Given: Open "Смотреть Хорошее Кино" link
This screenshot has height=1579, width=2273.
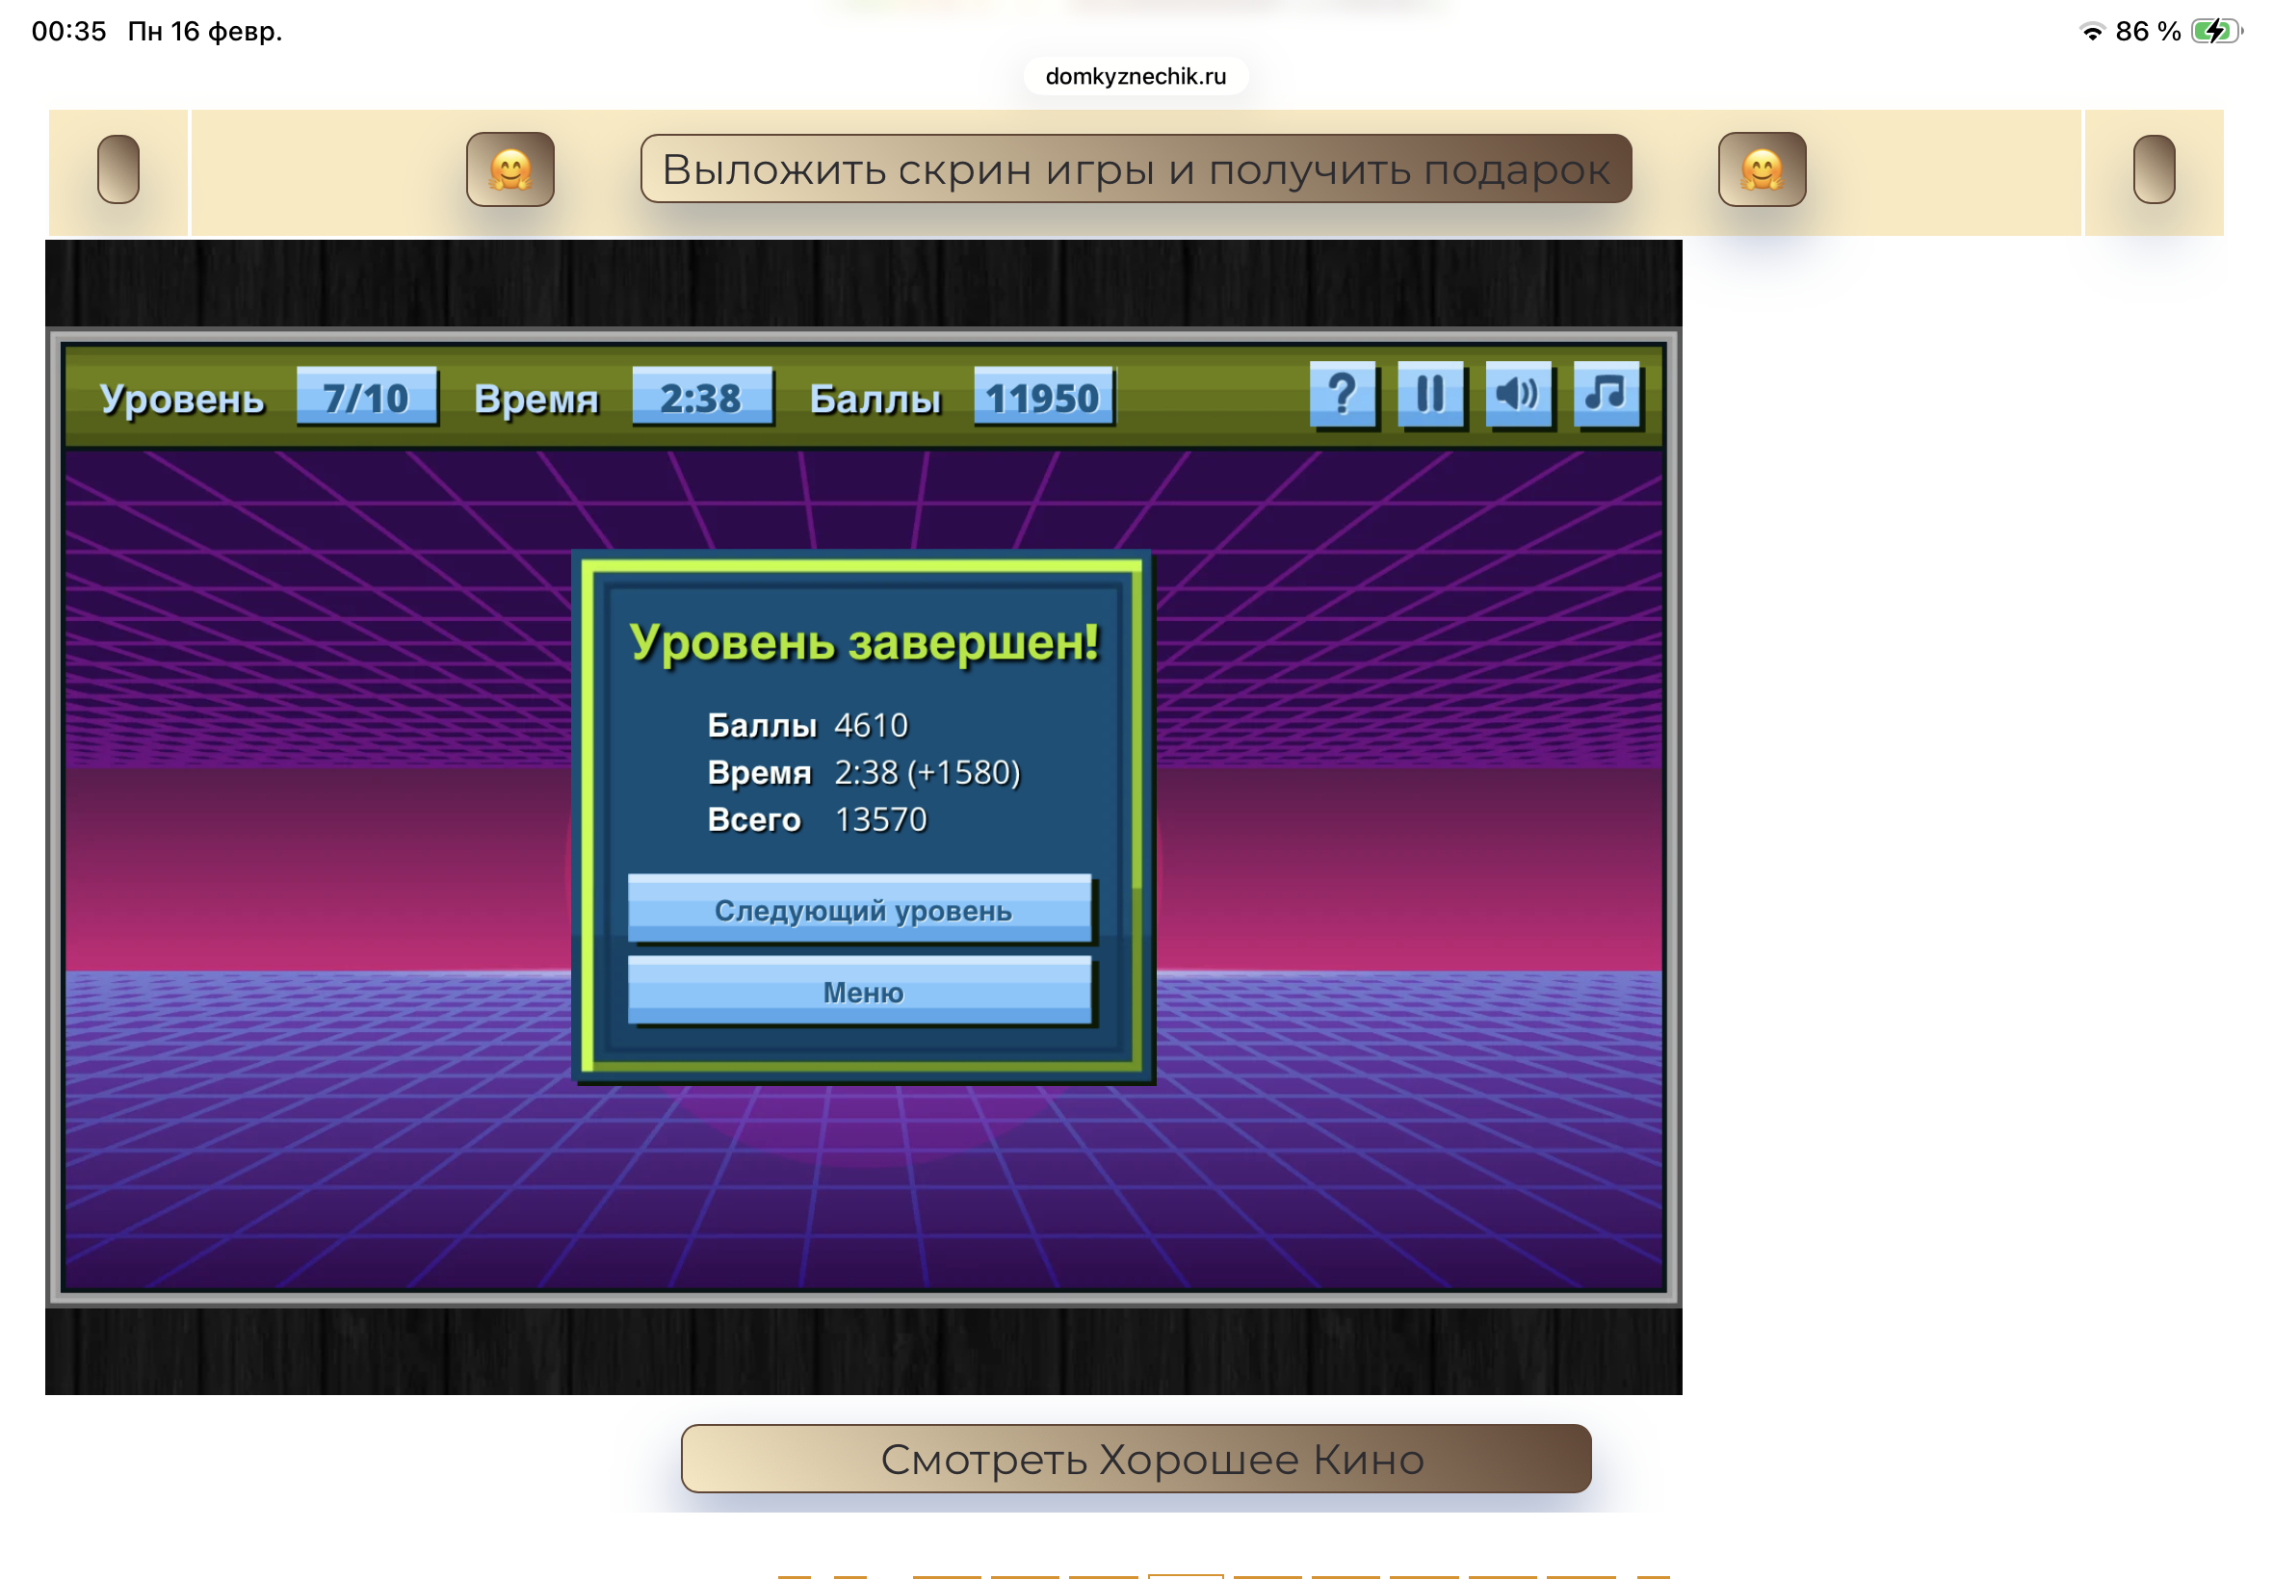Looking at the screenshot, I should coord(1135,1459).
